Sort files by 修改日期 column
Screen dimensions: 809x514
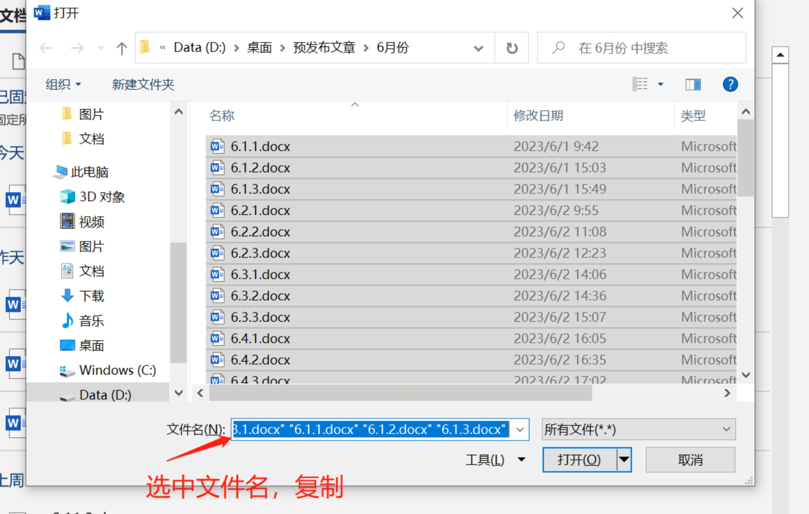click(x=538, y=115)
